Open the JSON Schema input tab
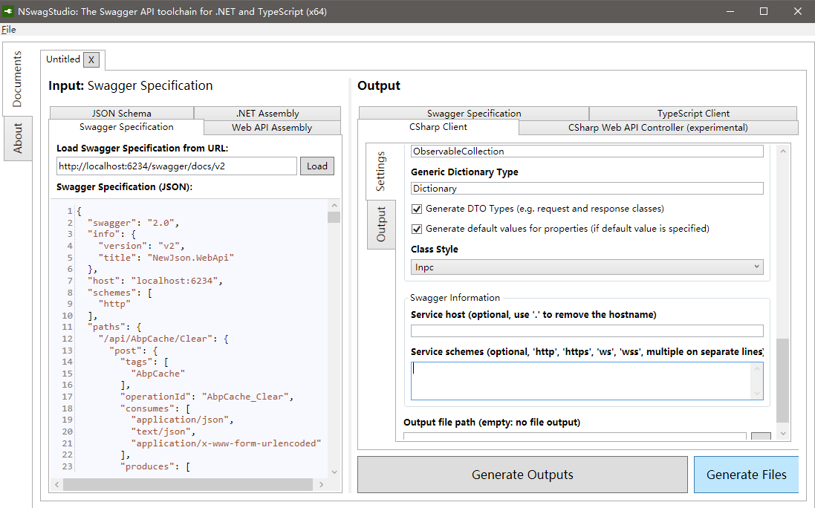This screenshot has width=815, height=508. click(x=121, y=113)
